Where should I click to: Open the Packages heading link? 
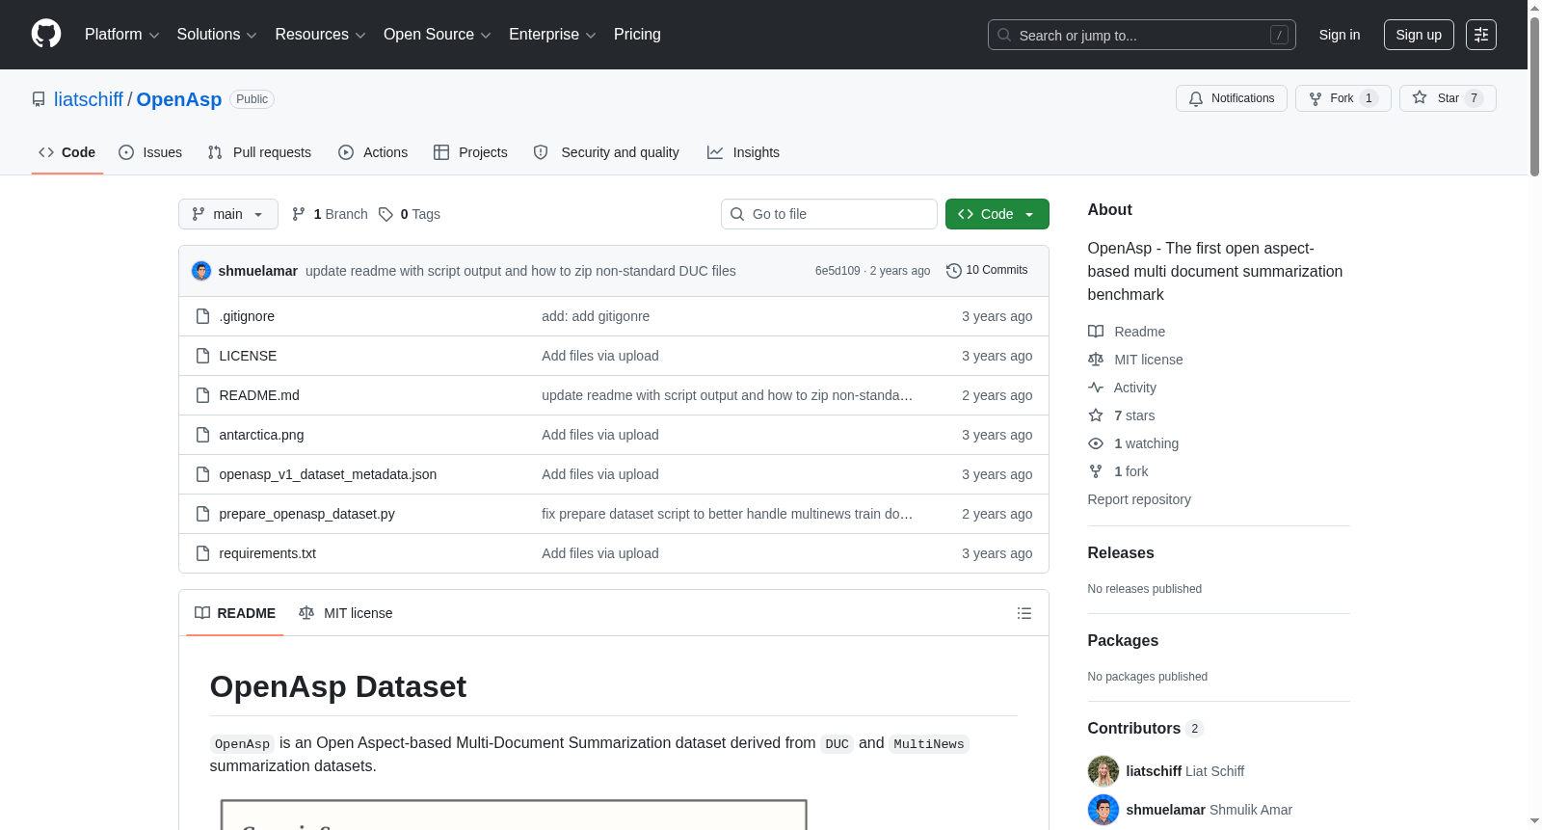[1123, 640]
